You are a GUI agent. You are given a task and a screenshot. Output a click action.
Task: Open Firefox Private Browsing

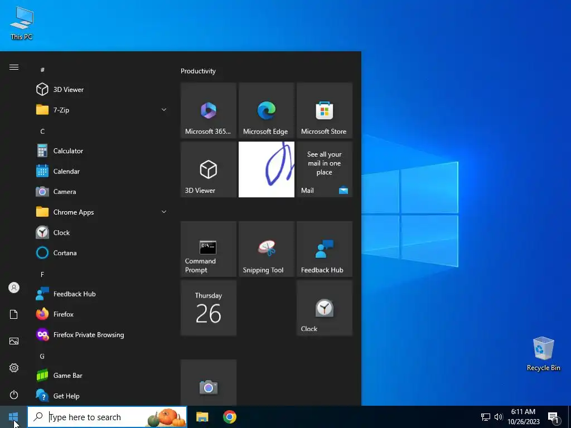(x=100, y=334)
